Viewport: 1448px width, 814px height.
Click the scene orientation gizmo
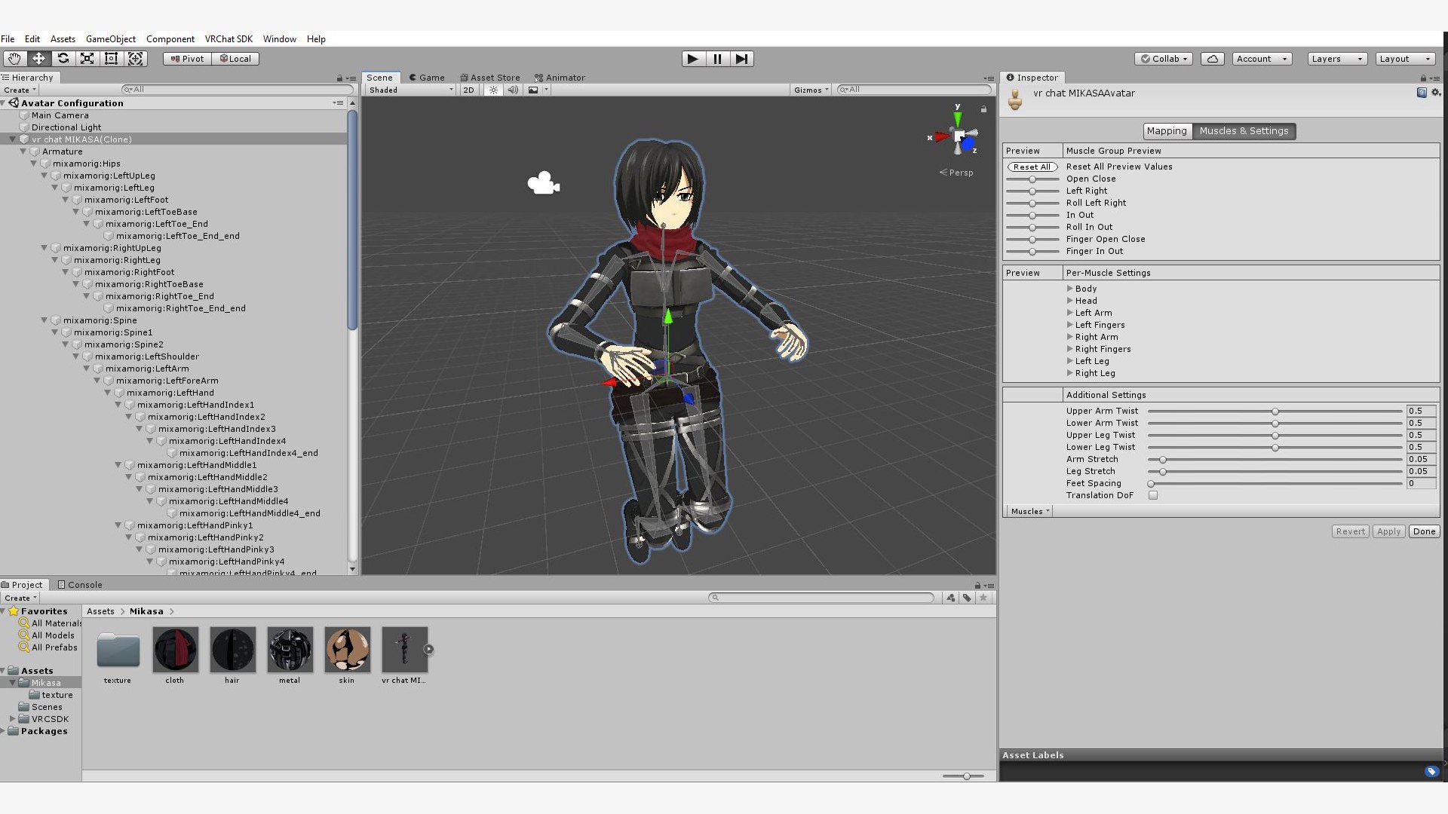(x=957, y=136)
